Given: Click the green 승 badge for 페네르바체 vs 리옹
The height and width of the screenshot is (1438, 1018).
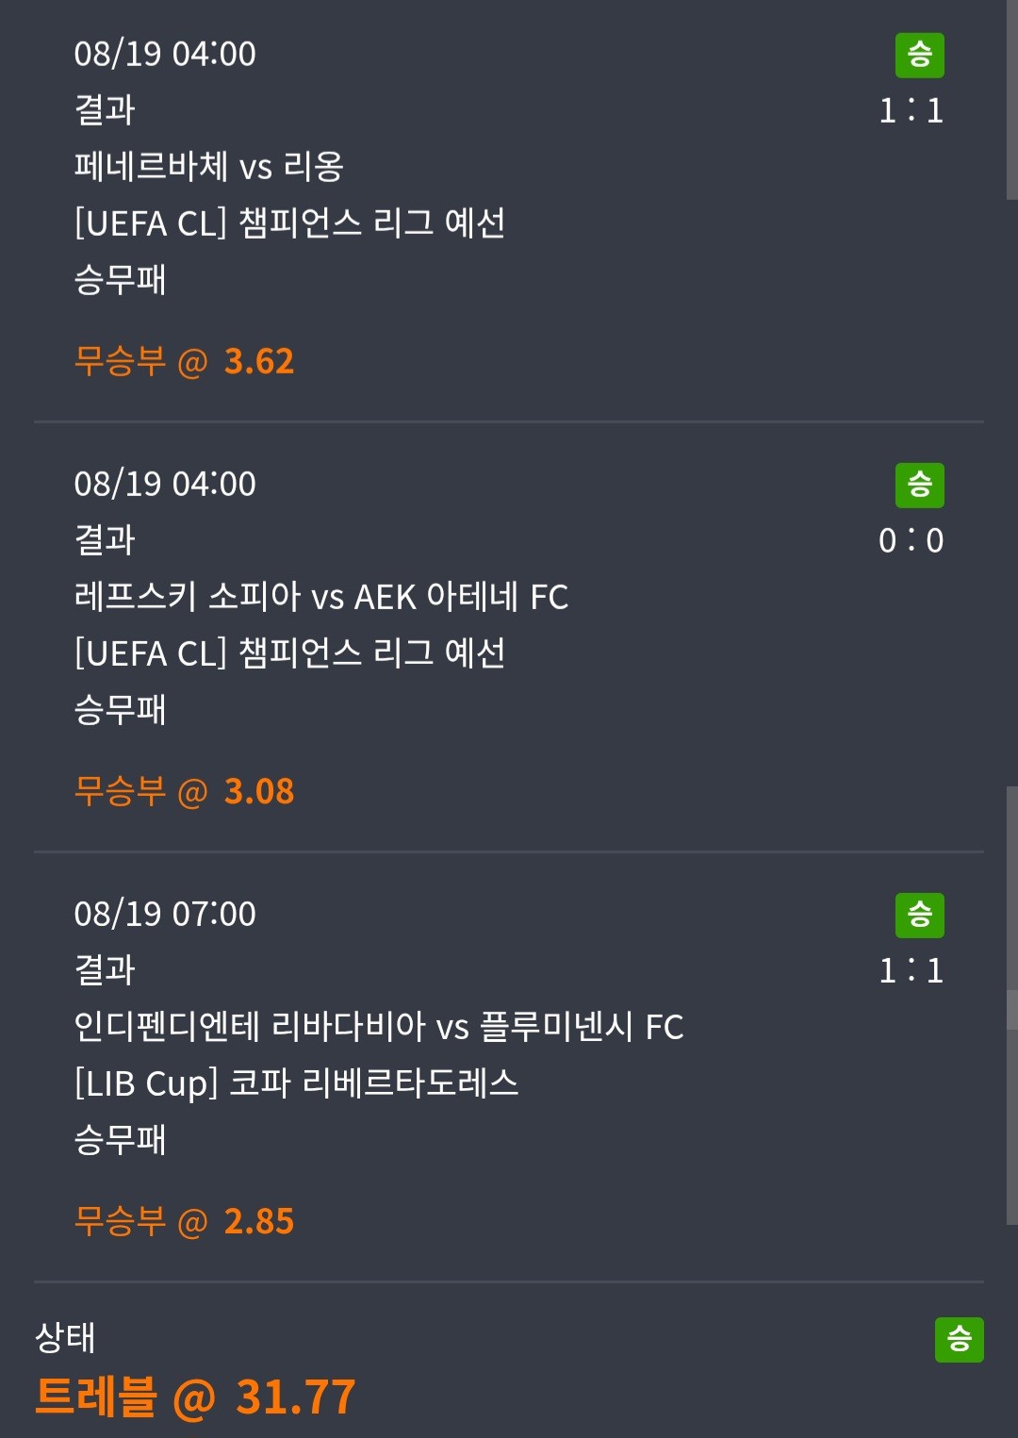Looking at the screenshot, I should pyautogui.click(x=919, y=55).
